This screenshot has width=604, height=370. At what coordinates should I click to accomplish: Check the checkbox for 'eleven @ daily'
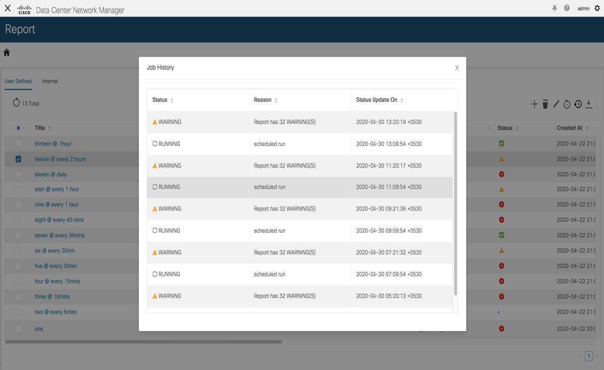pyautogui.click(x=18, y=174)
